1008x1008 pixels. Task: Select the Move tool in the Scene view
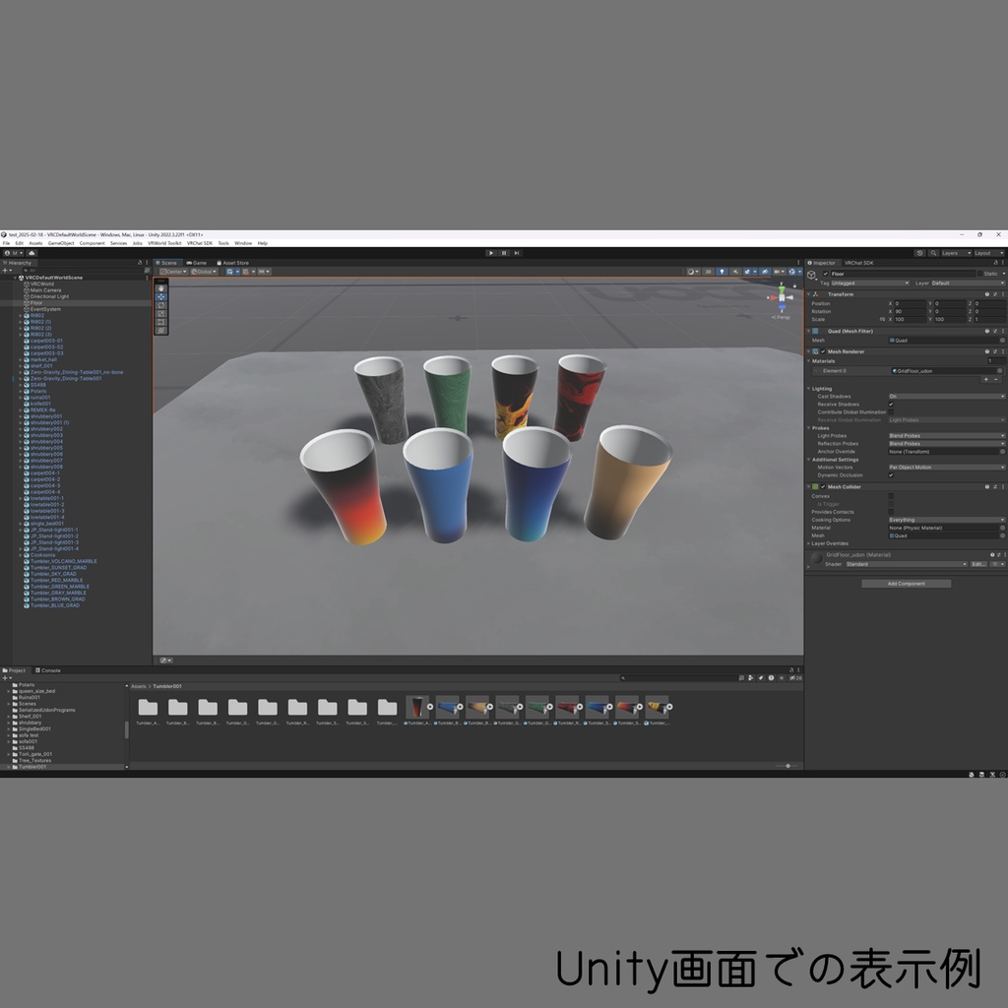click(161, 296)
